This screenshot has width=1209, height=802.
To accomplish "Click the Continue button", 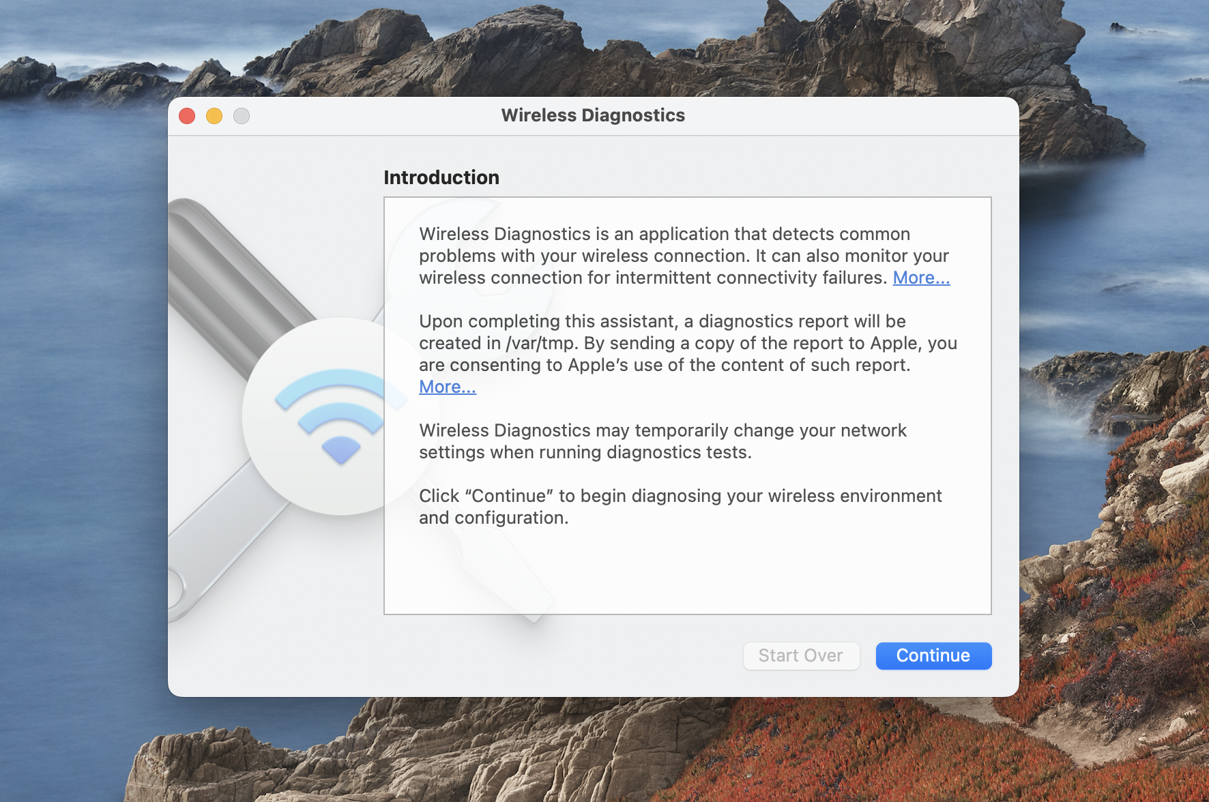I will tap(933, 655).
